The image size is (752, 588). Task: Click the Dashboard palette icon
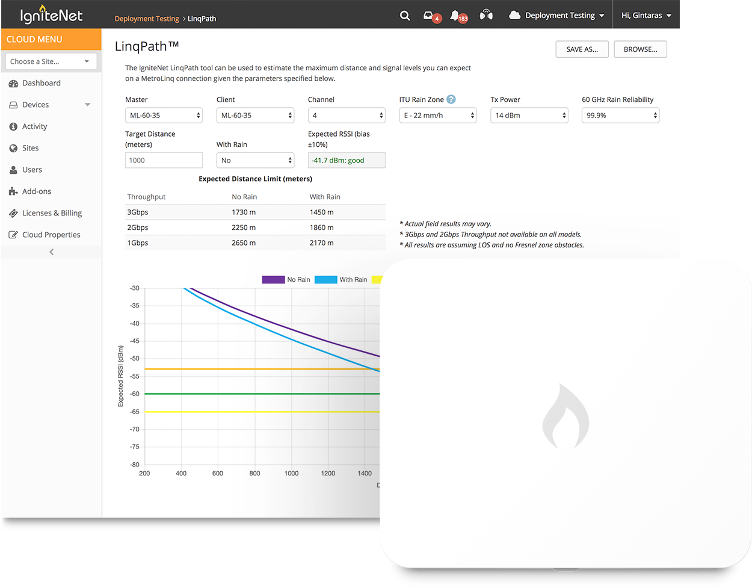click(x=13, y=84)
